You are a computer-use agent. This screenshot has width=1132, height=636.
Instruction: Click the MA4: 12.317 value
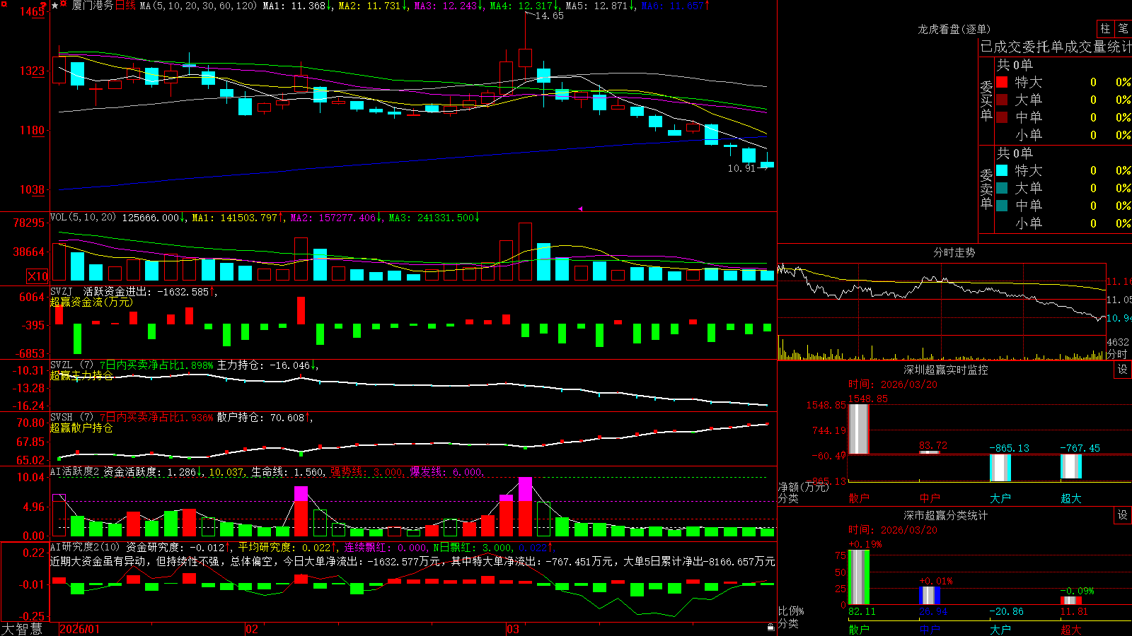pyautogui.click(x=521, y=6)
